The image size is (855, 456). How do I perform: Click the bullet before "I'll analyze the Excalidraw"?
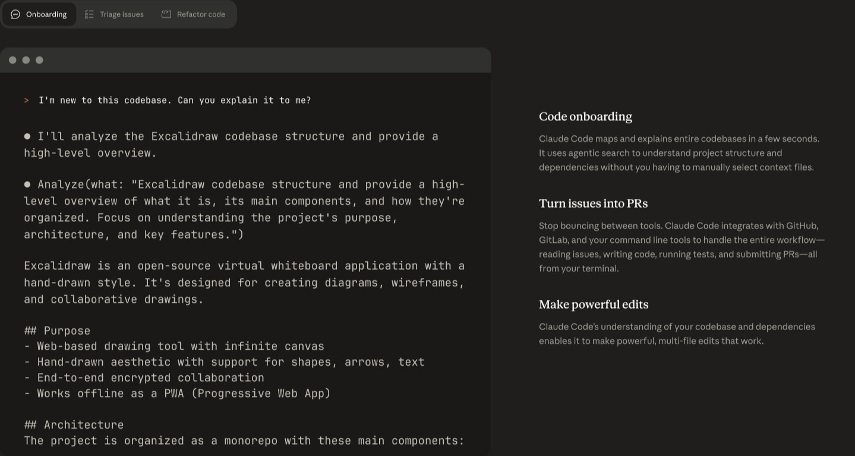27,136
